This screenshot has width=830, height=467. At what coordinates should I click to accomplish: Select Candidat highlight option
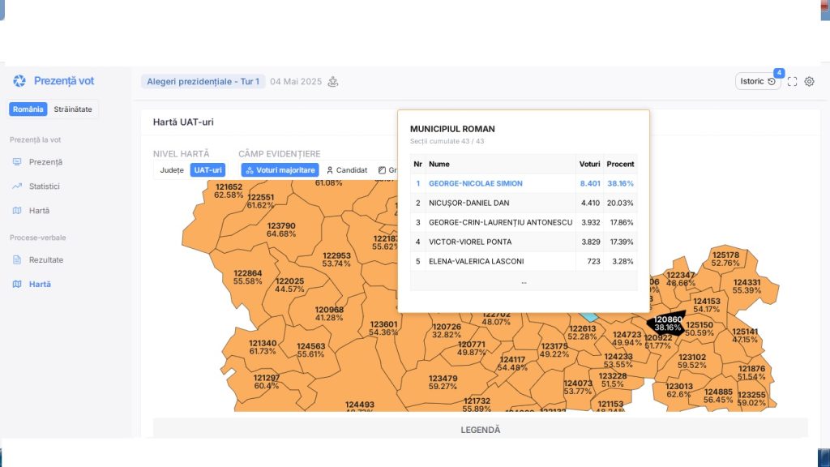(347, 170)
